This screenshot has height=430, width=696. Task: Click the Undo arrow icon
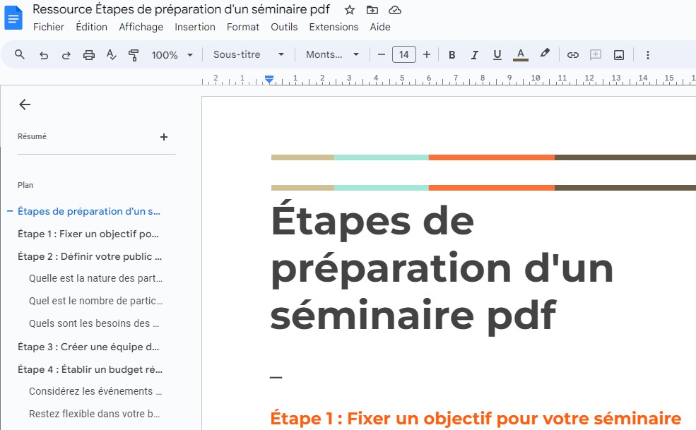[x=43, y=54]
